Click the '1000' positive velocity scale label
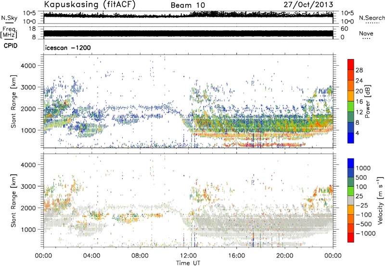 click(x=363, y=168)
